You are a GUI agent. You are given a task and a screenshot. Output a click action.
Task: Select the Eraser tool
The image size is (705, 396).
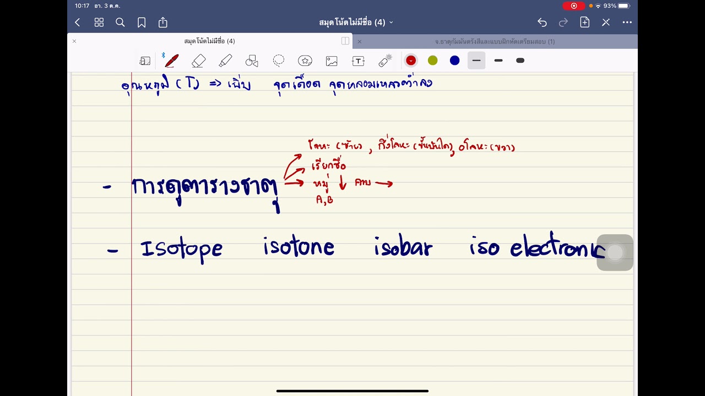199,61
